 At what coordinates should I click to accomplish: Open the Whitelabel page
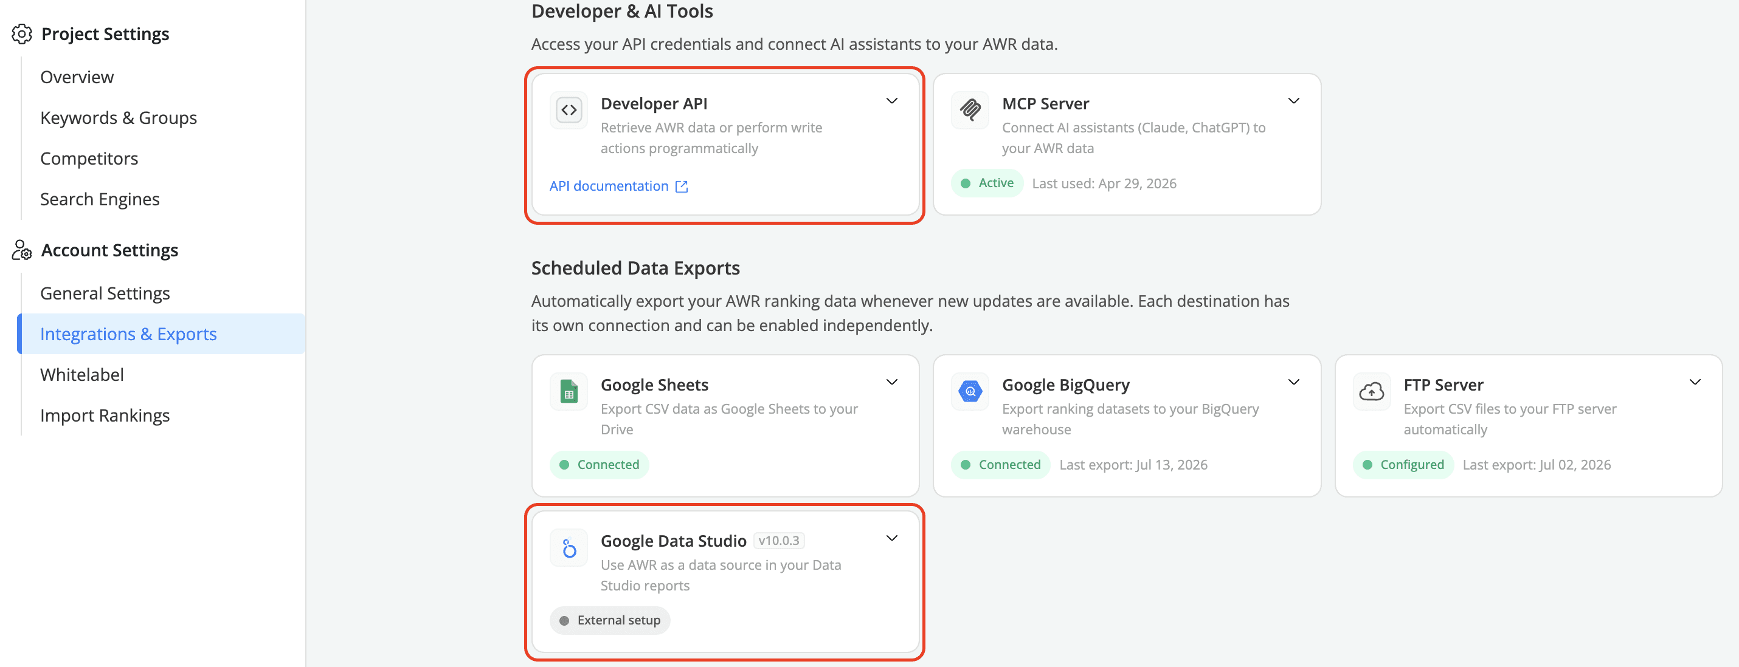point(81,374)
